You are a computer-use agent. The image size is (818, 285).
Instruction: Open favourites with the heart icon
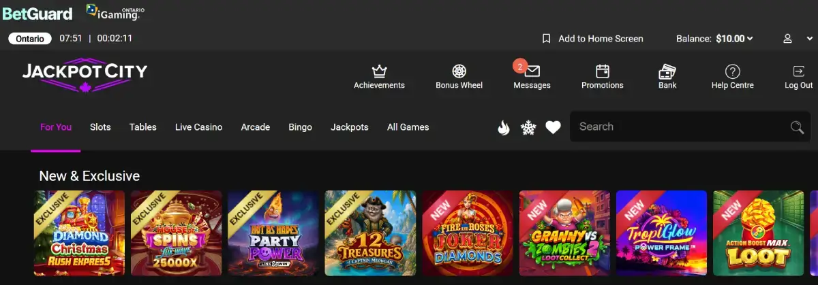point(553,127)
